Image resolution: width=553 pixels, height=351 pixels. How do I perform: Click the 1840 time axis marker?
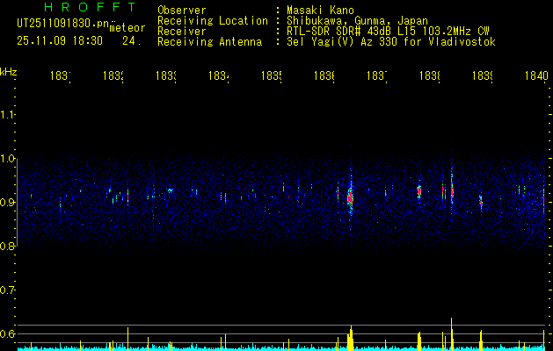(x=536, y=76)
